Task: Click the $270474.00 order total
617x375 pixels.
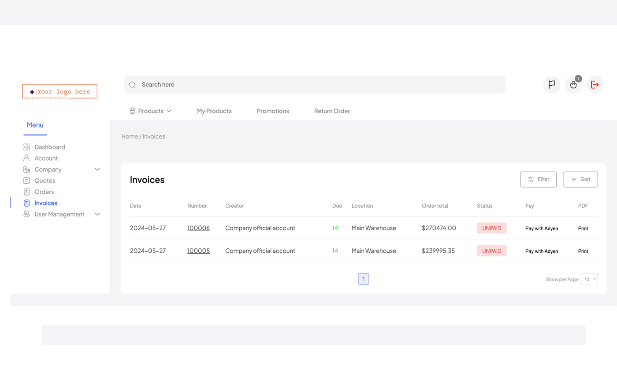Action: click(x=439, y=228)
